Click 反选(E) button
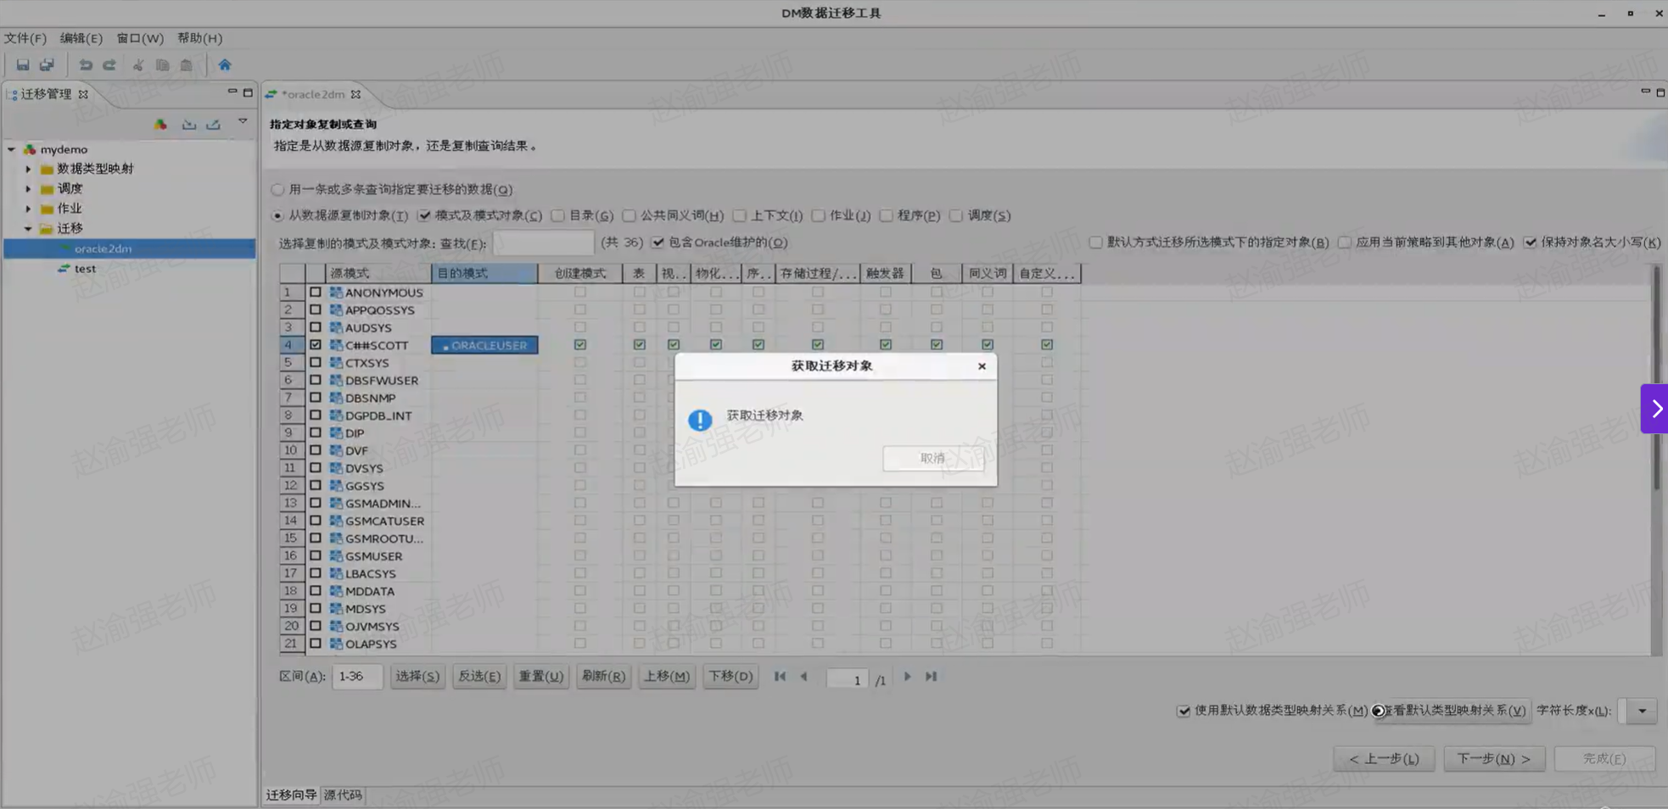 pyautogui.click(x=479, y=676)
